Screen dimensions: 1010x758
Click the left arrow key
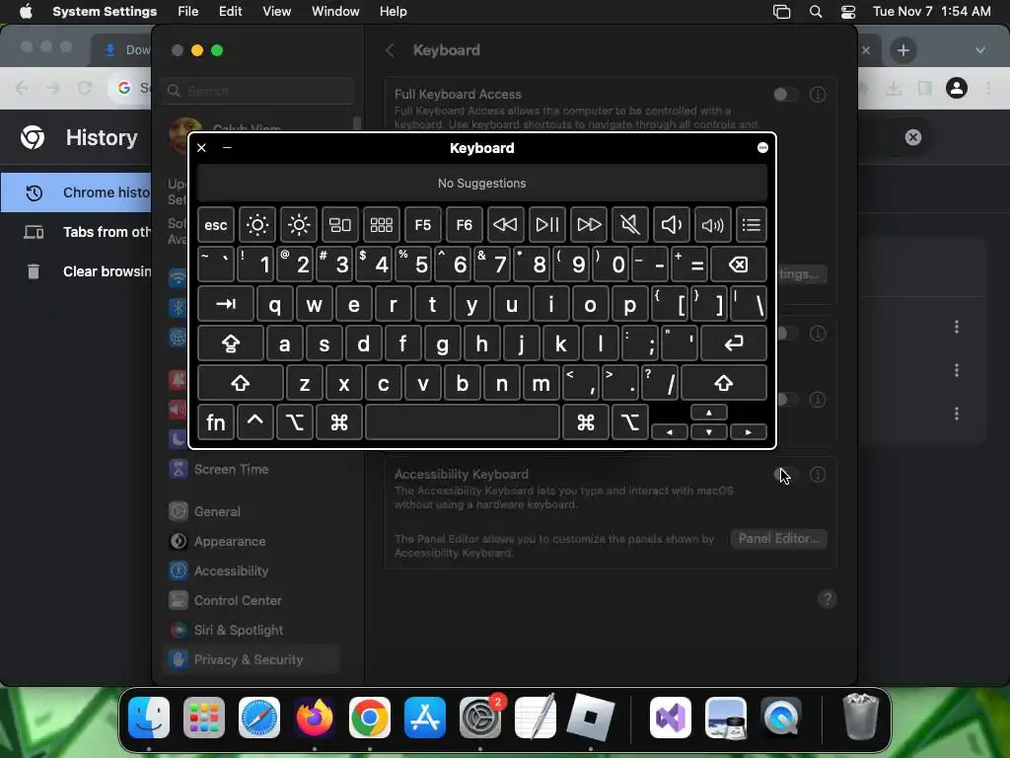pyautogui.click(x=670, y=432)
